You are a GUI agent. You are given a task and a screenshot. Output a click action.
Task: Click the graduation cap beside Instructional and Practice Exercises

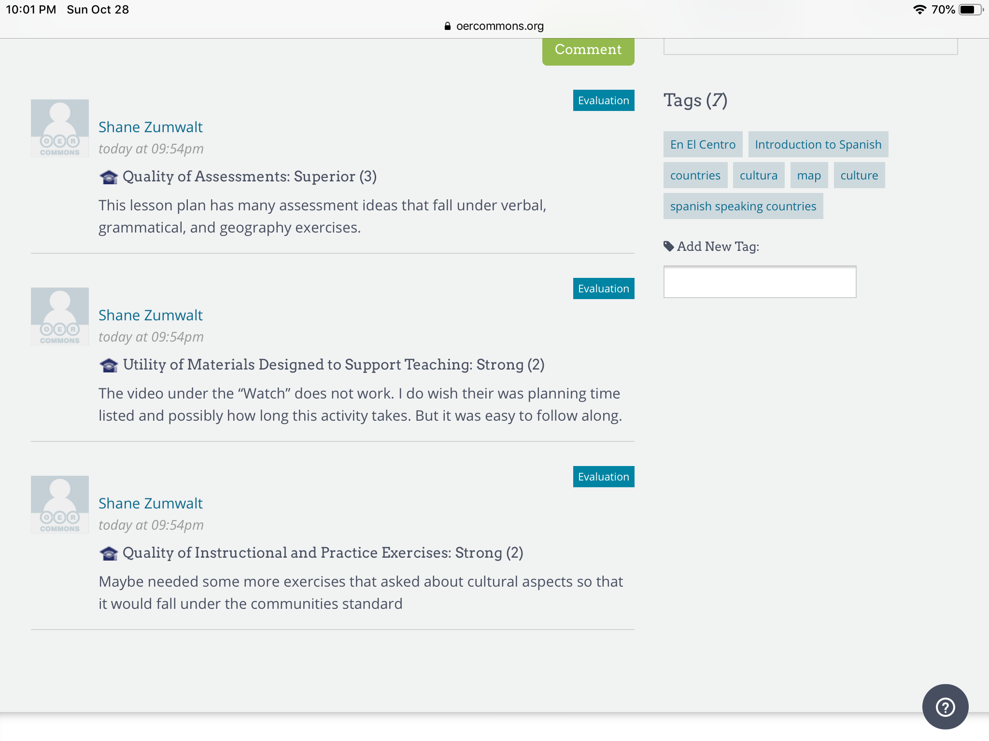[109, 553]
